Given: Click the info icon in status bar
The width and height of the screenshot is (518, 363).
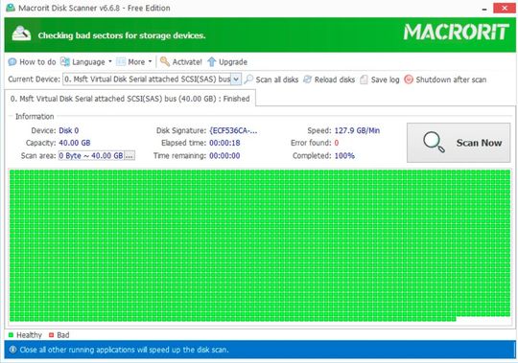Looking at the screenshot, I should click(x=12, y=350).
